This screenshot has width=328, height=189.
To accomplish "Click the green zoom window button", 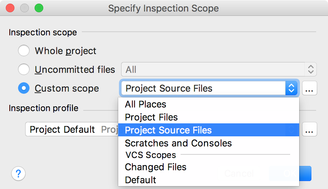I will (x=39, y=8).
